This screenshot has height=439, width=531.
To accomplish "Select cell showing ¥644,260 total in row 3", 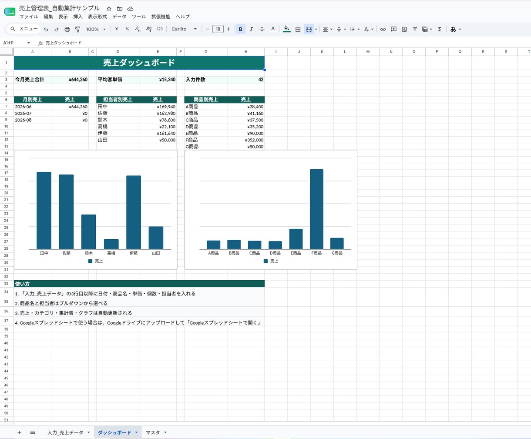I will (x=70, y=80).
